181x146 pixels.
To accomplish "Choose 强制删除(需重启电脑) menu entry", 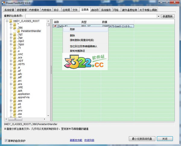I will coord(85,40).
